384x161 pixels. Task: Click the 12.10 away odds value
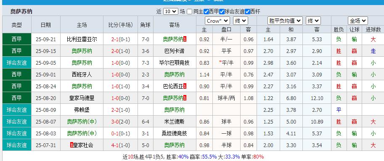(x=317, y=98)
